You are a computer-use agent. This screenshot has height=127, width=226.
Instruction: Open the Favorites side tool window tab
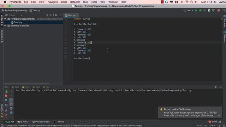coord(2,110)
